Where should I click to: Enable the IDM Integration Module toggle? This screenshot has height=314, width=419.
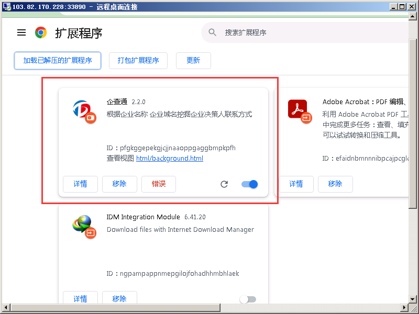pos(248,299)
